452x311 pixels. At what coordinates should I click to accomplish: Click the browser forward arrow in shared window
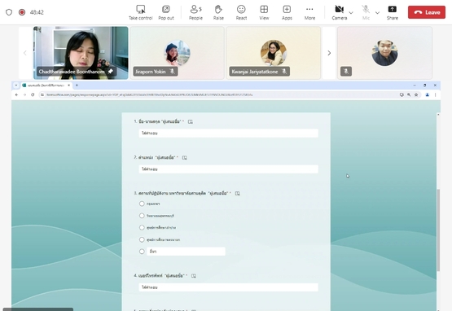24,94
